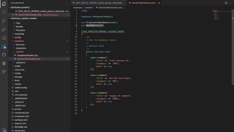
Task: Open the Run and Debug view
Action: 4,29
